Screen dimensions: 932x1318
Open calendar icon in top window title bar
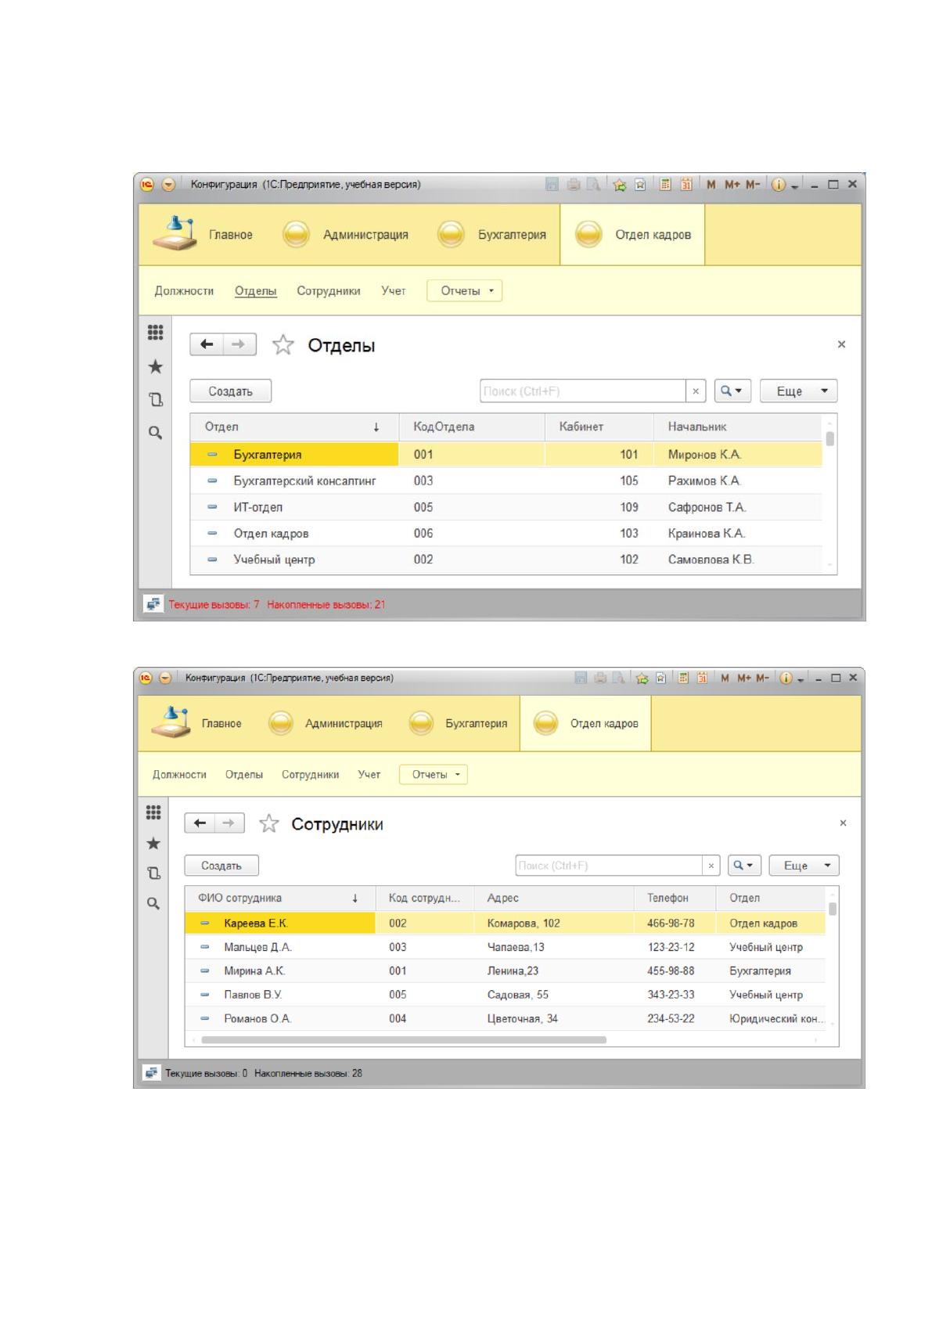point(686,185)
